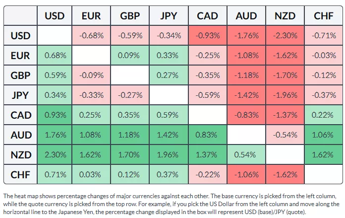Click the USD column header
345x218 pixels.
click(x=55, y=16)
